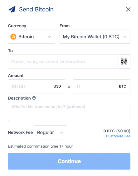Screen dimensions: 138x176
Task: Focus the destination address field
Action: click(63, 61)
